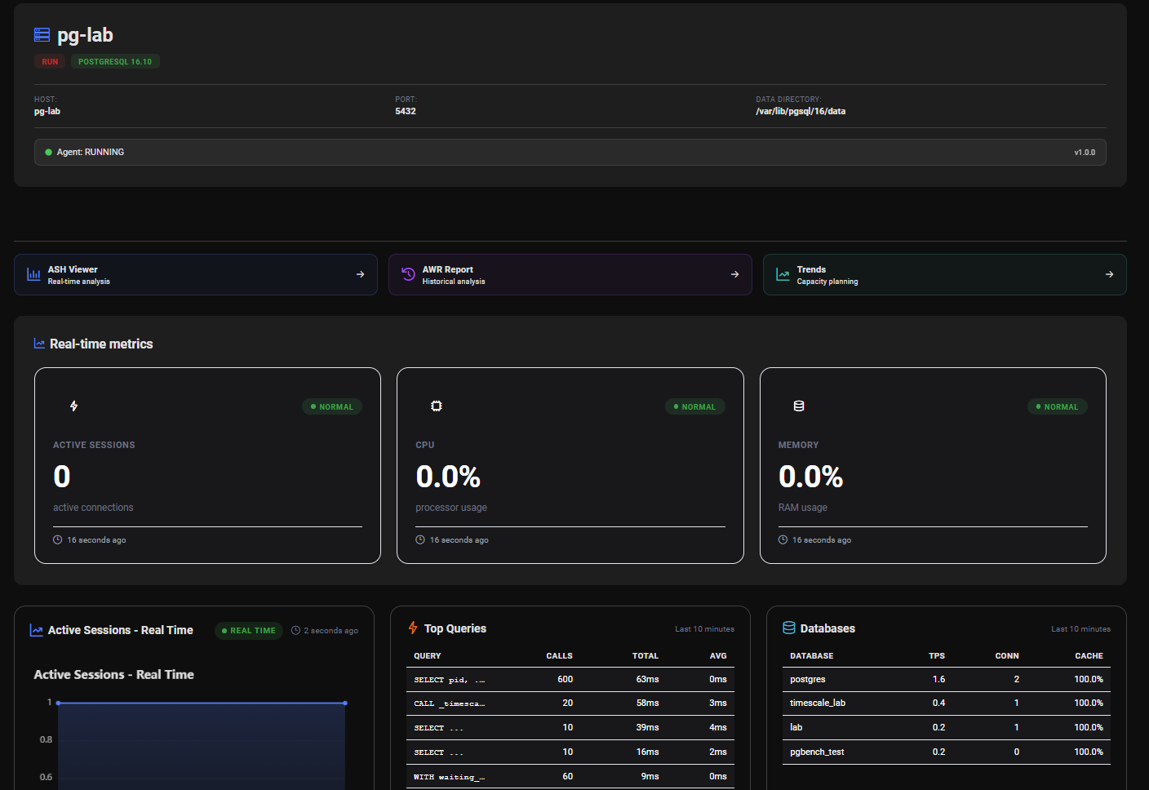Select the timescale_lab database row
Screen dimensions: 1149x790
[x=947, y=703]
